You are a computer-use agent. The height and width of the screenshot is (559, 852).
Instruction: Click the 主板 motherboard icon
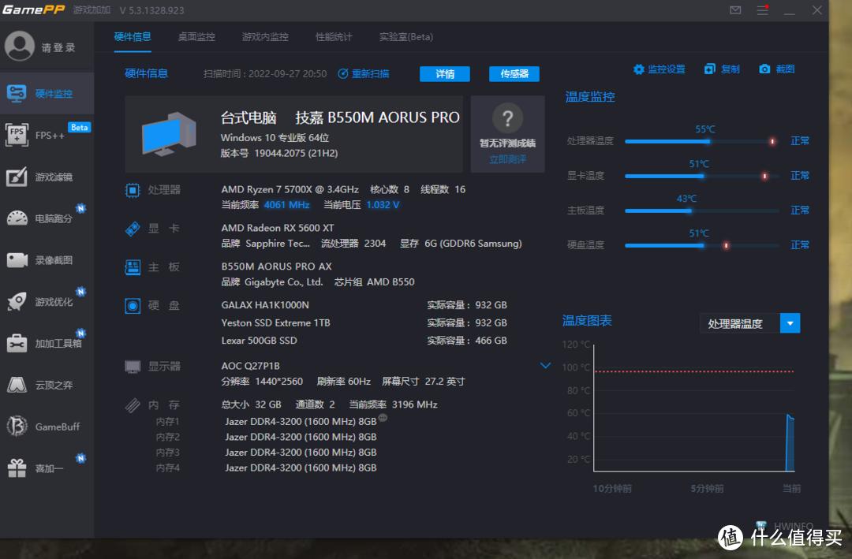pyautogui.click(x=133, y=267)
